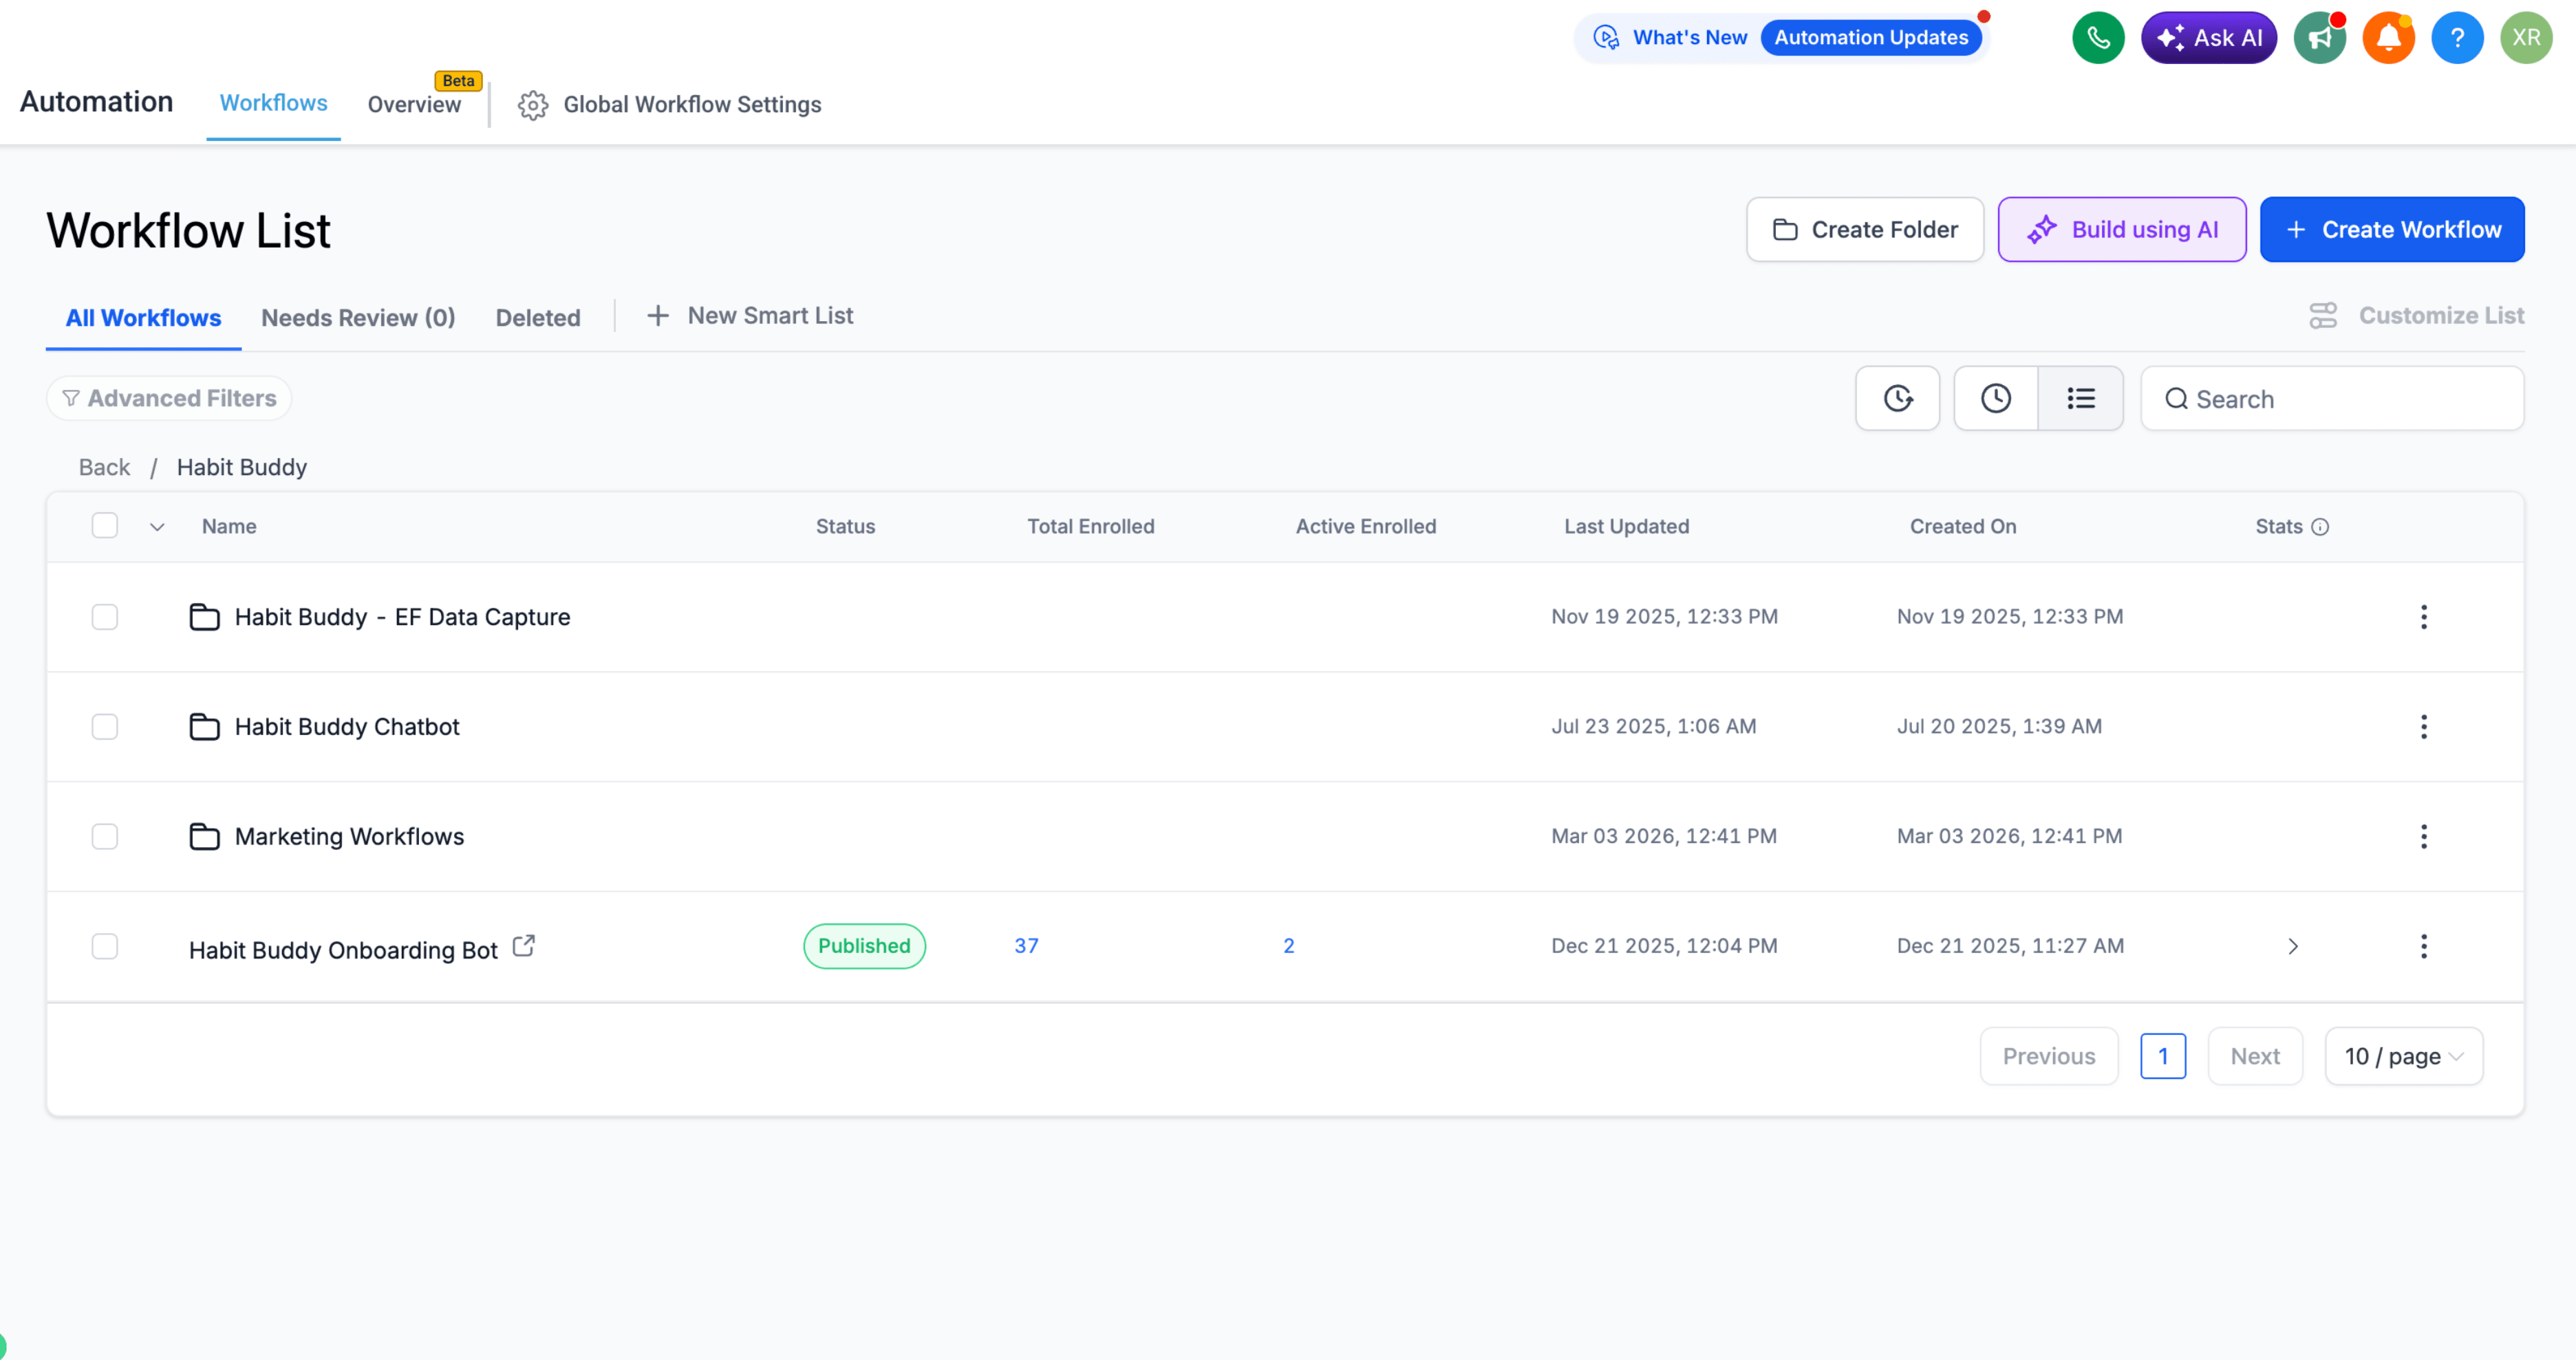Open three-dot menu for Habit Buddy - EF Data Capture
Screen dimensions: 2576x1360
click(2423, 617)
